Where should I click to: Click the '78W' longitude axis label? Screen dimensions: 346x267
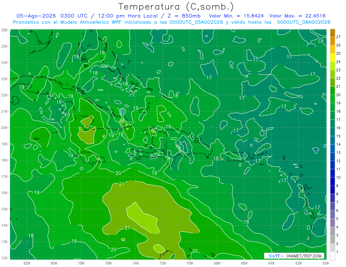pyautogui.click(x=81, y=263)
